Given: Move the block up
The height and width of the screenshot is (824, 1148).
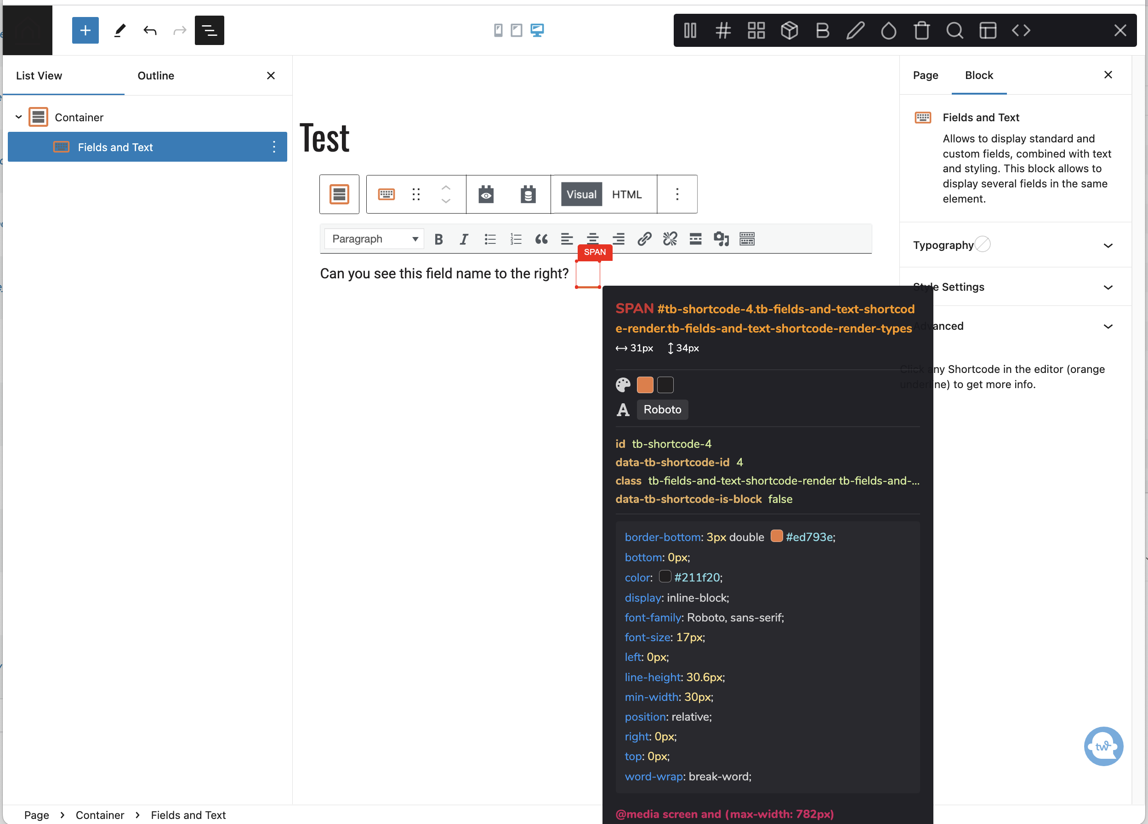Looking at the screenshot, I should coord(446,188).
